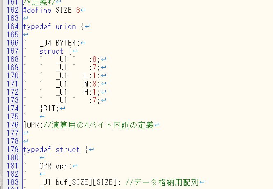Click '}BIT;' struct closing
This screenshot has height=189, width=273.
pyautogui.click(x=50, y=108)
